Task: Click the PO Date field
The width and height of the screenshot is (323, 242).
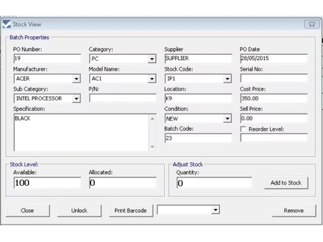Action: 274,59
